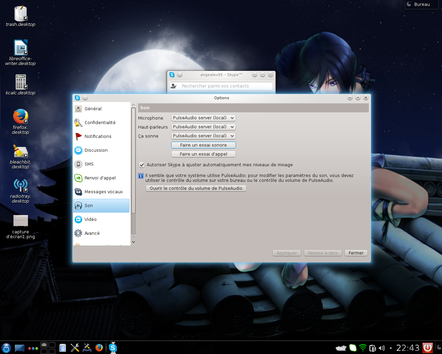Launch Firefox from the taskbar

(99, 348)
